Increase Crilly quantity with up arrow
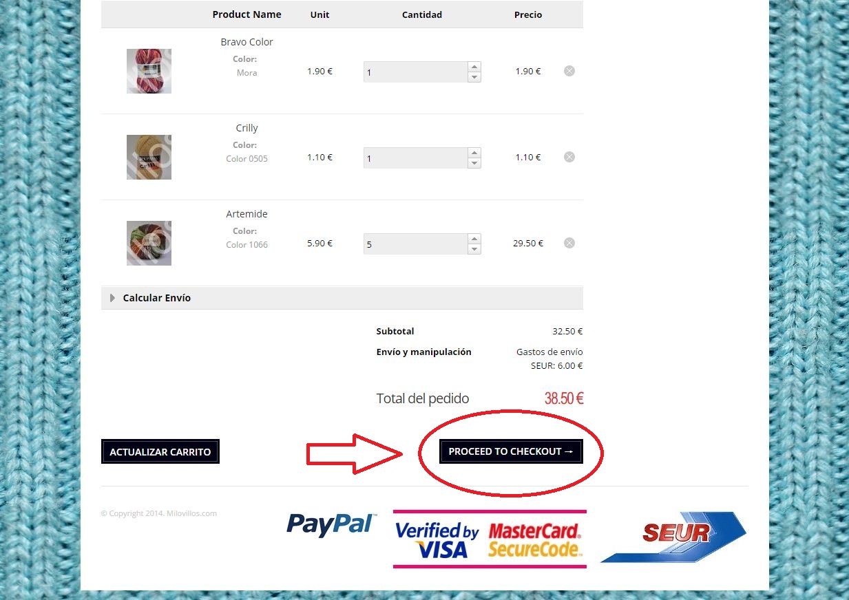The height and width of the screenshot is (600, 849). pos(474,153)
